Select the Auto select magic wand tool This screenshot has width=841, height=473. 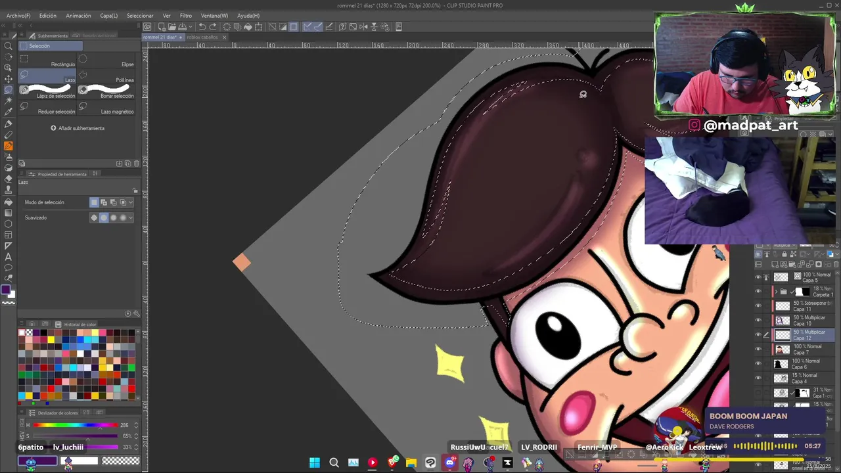[x=8, y=101]
